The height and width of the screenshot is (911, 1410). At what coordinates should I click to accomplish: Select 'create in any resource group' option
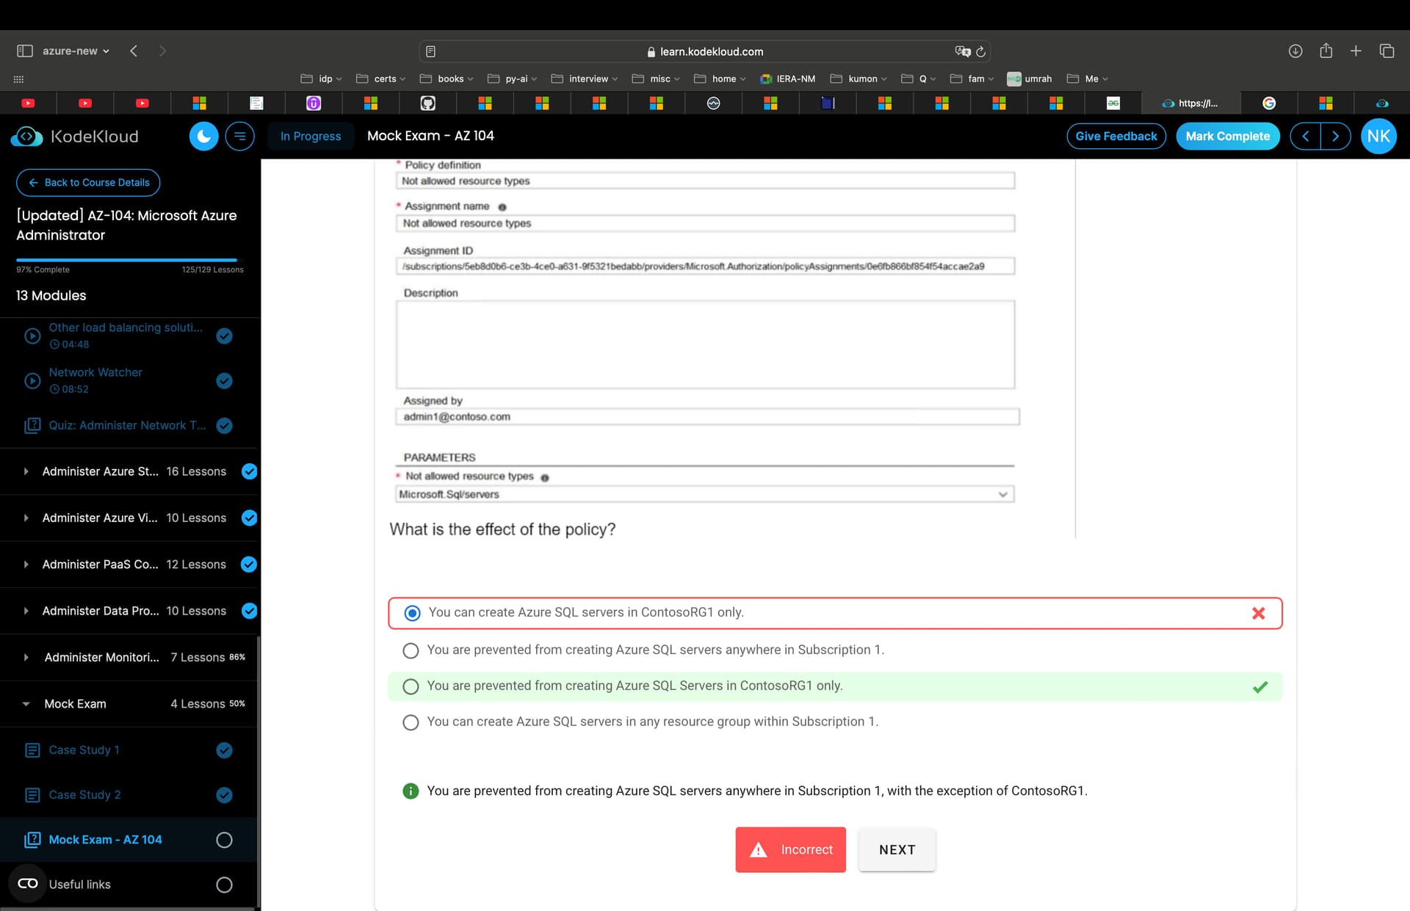pos(411,722)
